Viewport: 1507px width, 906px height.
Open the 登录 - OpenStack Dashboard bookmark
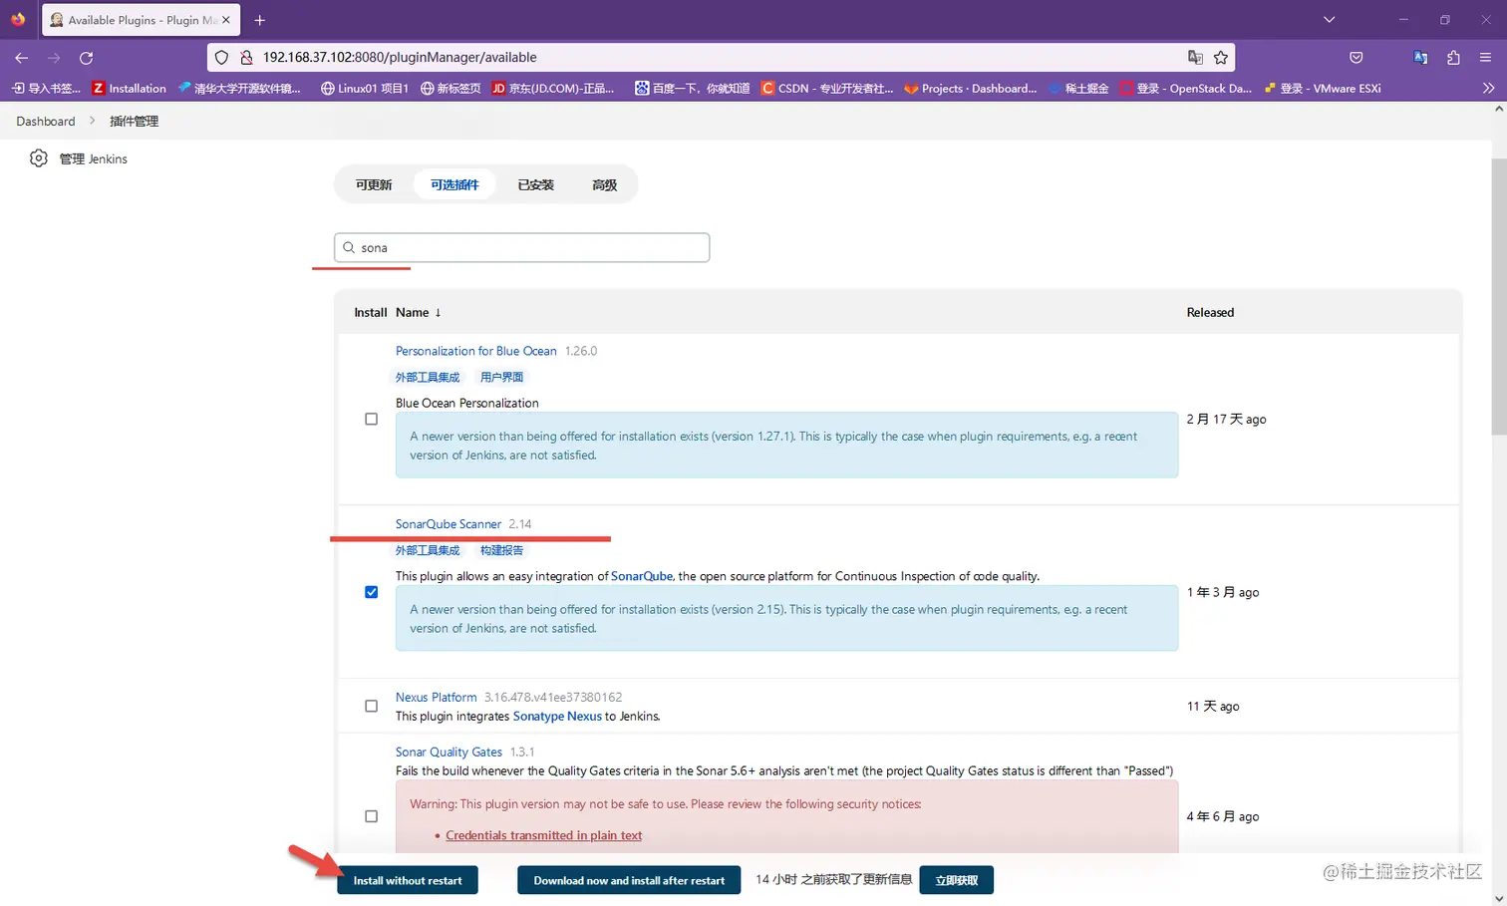1185,88
